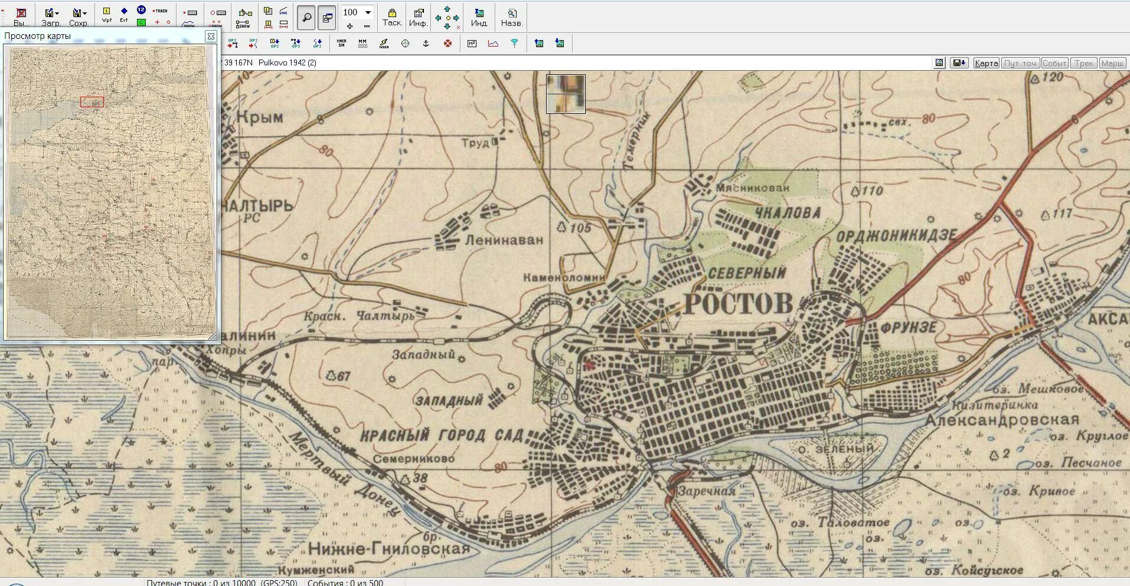Click the cyan funnel filter icon
The image size is (1130, 586).
pyautogui.click(x=514, y=43)
